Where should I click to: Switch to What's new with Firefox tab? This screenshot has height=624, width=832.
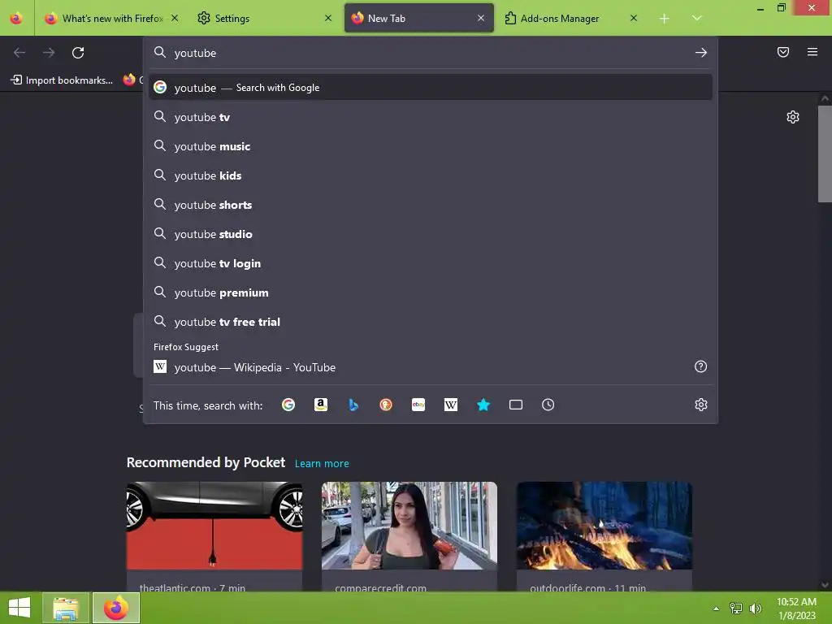(111, 19)
